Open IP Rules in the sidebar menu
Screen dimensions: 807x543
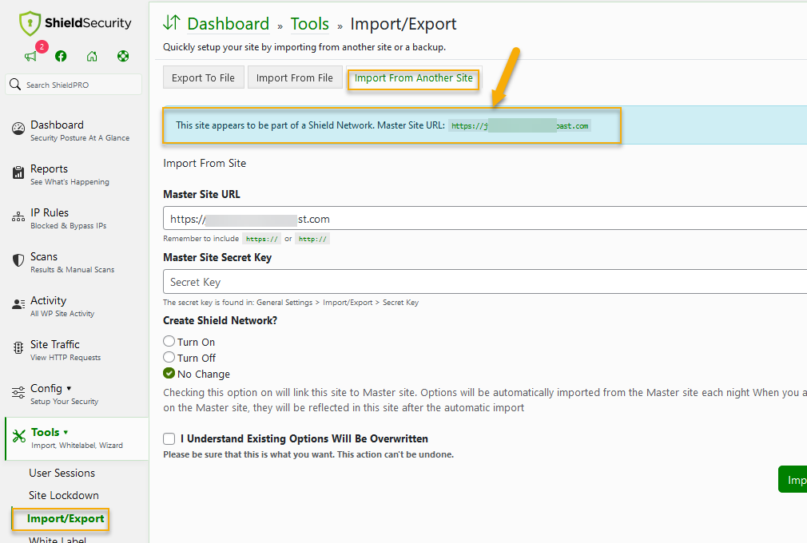click(x=68, y=219)
